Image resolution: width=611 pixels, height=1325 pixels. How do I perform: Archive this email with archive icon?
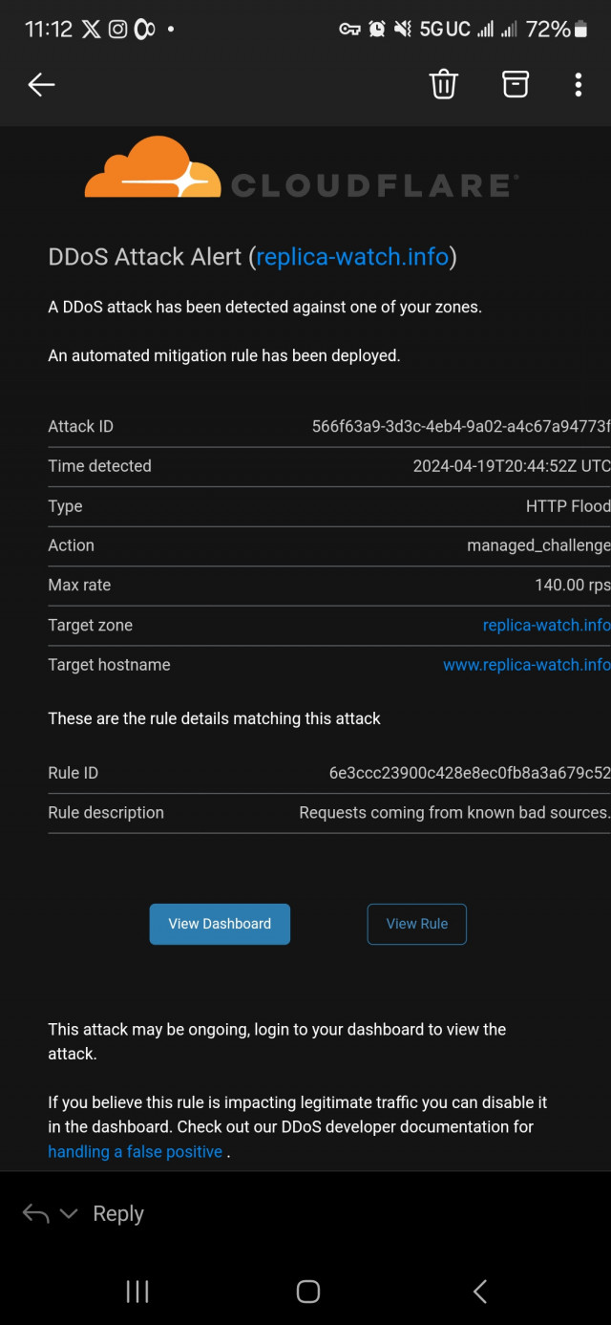516,85
